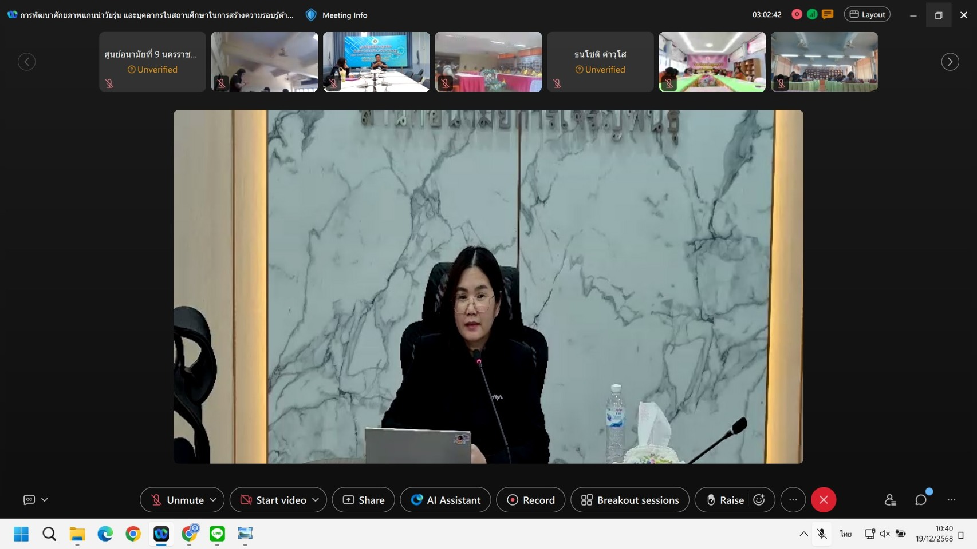Open LINE app from the taskbar

(217, 534)
